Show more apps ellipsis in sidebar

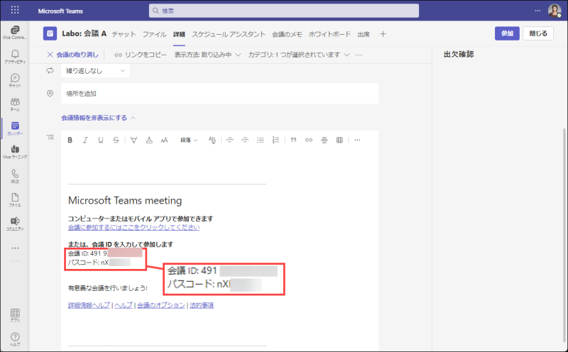(x=15, y=248)
